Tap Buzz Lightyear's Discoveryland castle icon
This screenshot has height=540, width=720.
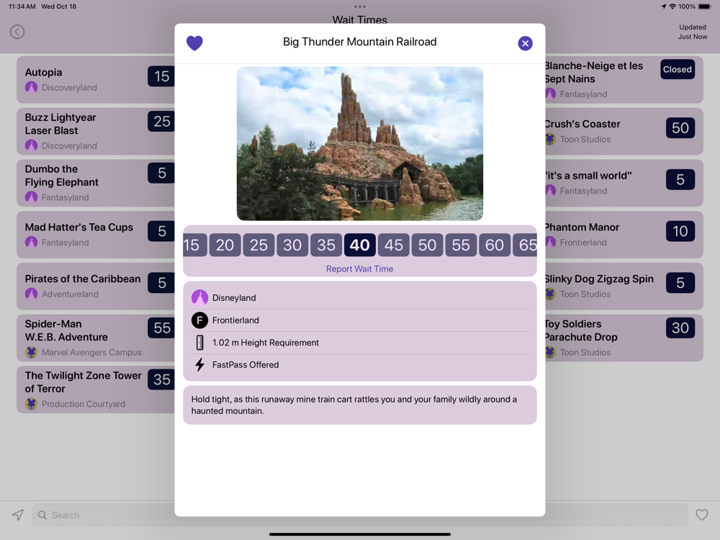pos(31,145)
